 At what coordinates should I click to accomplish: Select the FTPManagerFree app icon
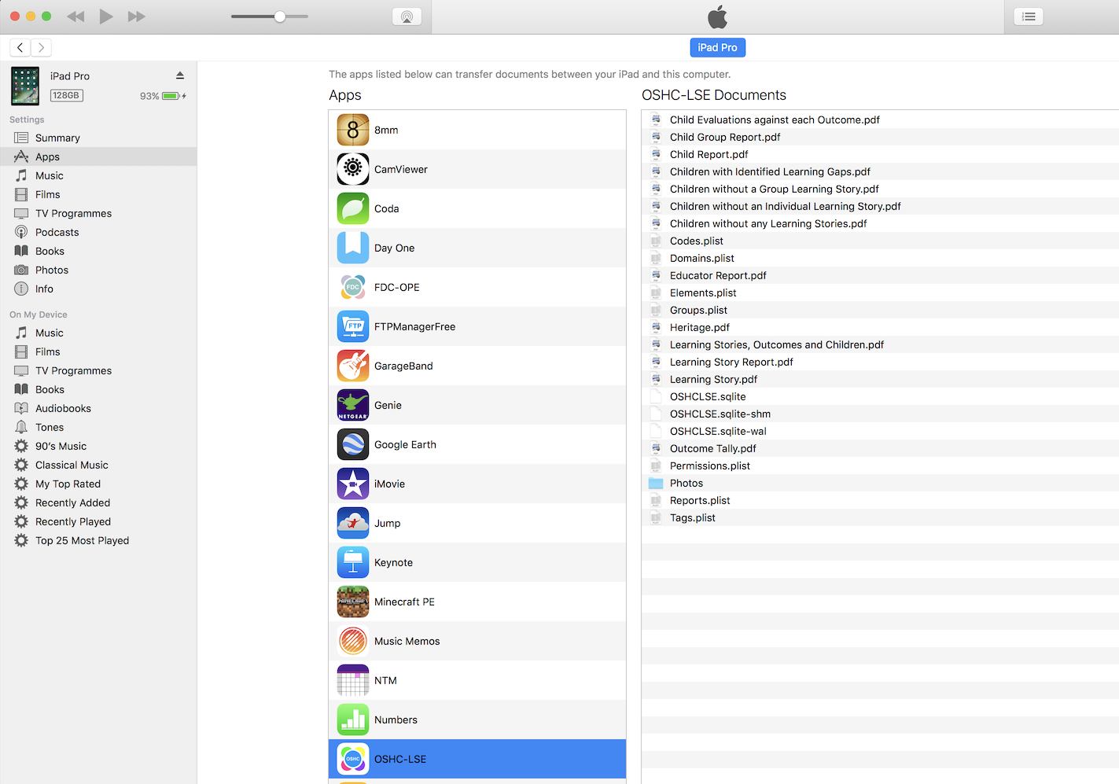click(353, 326)
